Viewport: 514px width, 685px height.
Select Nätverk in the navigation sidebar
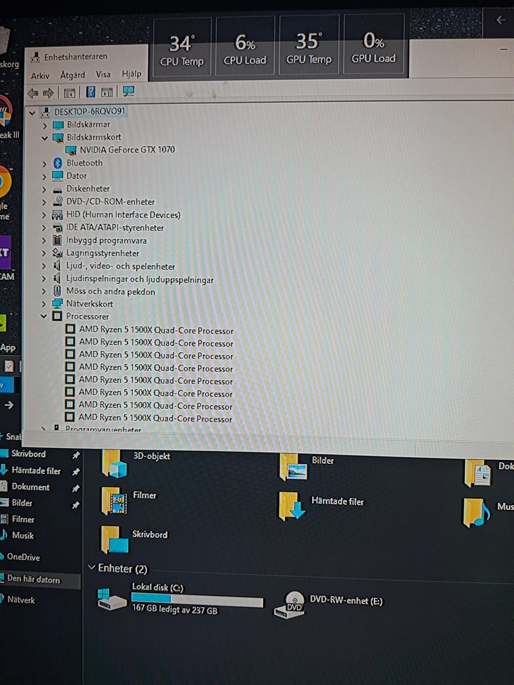pyautogui.click(x=21, y=600)
